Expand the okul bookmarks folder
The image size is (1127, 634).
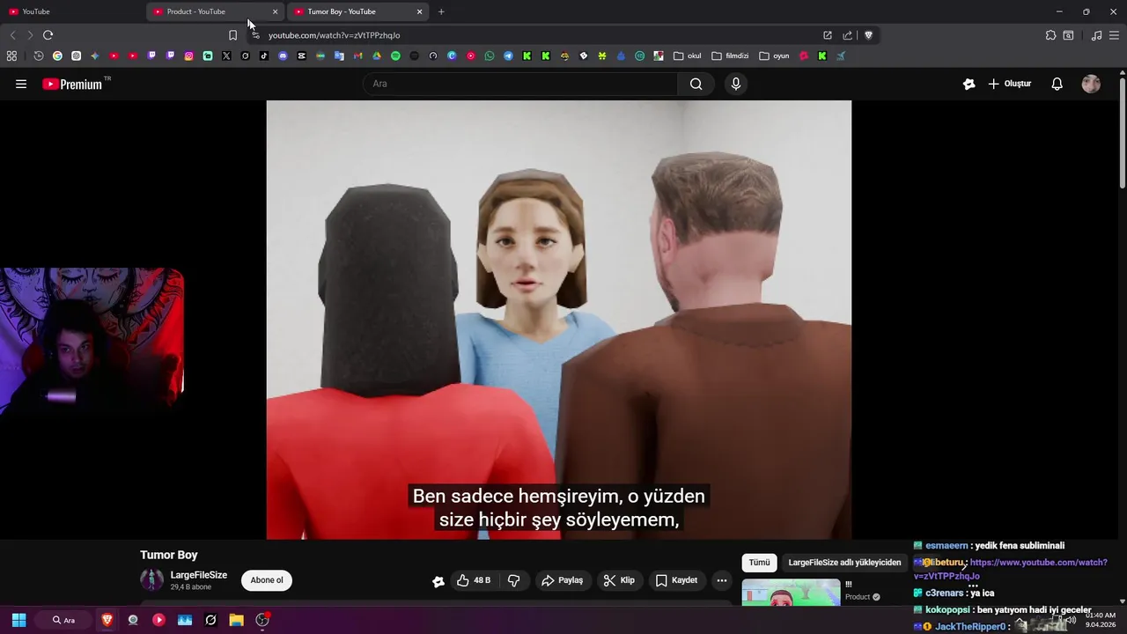pos(688,55)
